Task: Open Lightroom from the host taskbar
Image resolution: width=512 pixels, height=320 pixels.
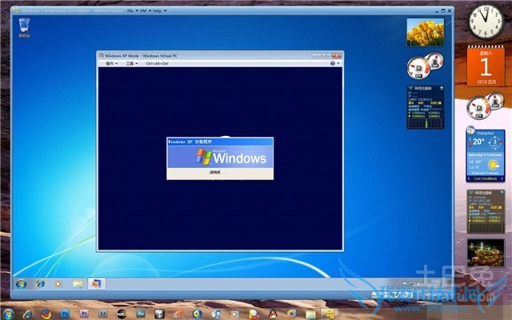Action: coord(103,314)
